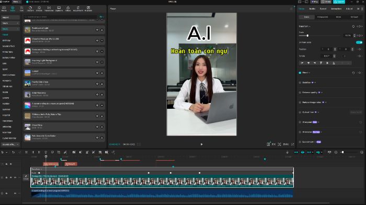Open the Captions tool in top toolbar
Screen dimensions: 366x205
point(59,9)
